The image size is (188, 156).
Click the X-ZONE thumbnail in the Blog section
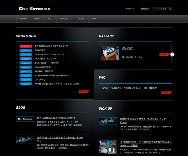25,139
